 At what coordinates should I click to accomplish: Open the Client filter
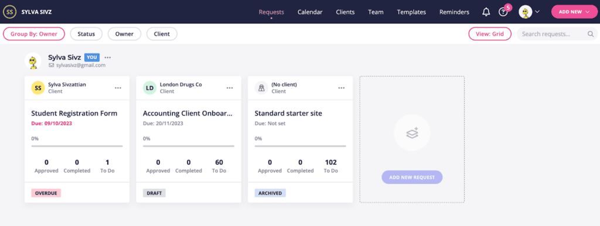point(162,34)
